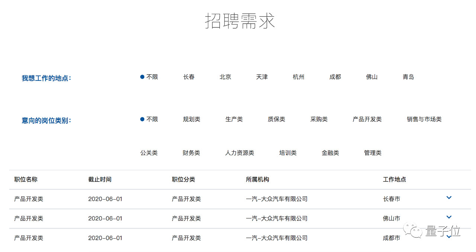Click the 截止时间 column header
The width and height of the screenshot is (476, 252).
100,179
